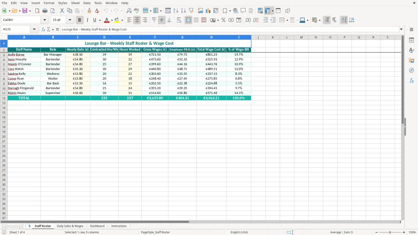Screen dimensions: 418x235
Task: Insert Comment speech bubble icon
Action: (x=243, y=11)
